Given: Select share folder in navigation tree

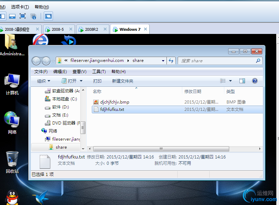Looking at the screenshot, I should click(58, 147).
